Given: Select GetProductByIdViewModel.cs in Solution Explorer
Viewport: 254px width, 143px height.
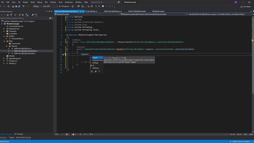Looking at the screenshot, I should click(x=25, y=54).
